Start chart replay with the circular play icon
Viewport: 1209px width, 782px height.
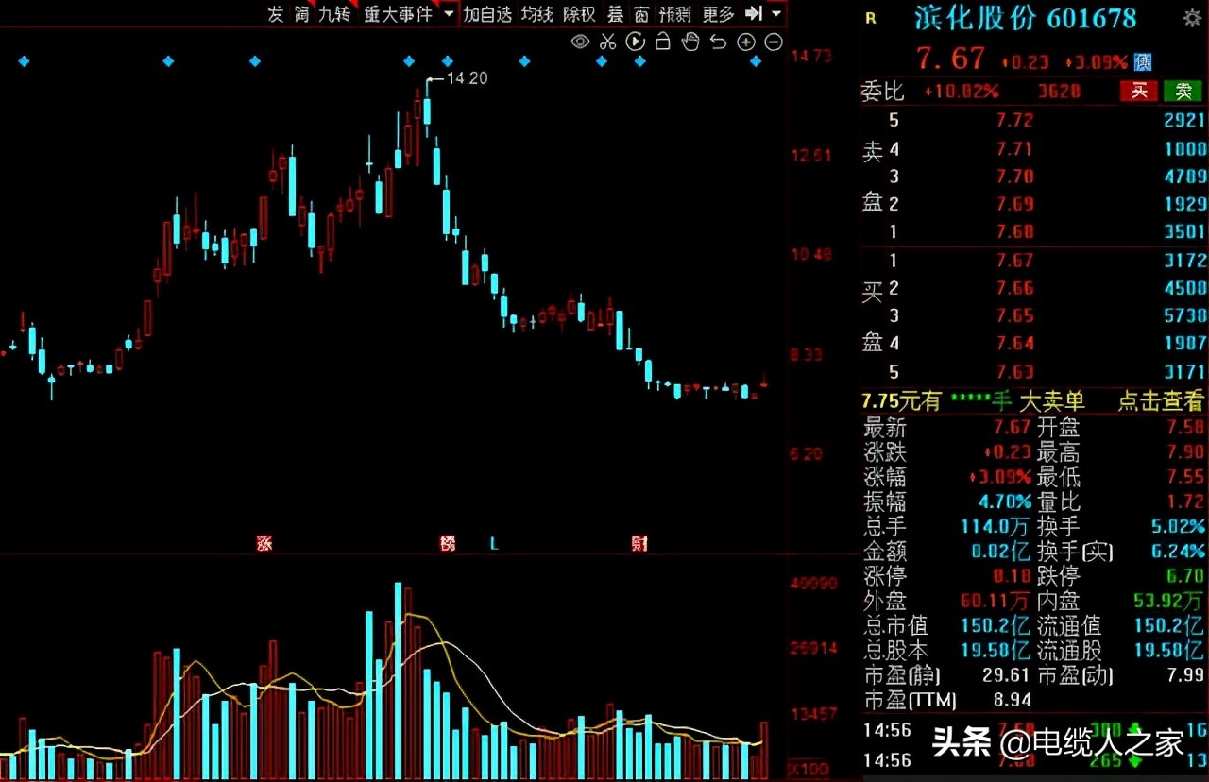point(636,42)
